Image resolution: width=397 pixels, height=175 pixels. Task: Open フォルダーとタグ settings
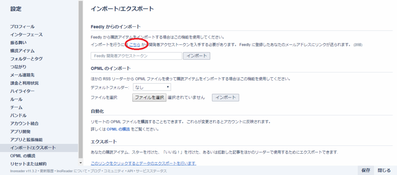(26, 59)
